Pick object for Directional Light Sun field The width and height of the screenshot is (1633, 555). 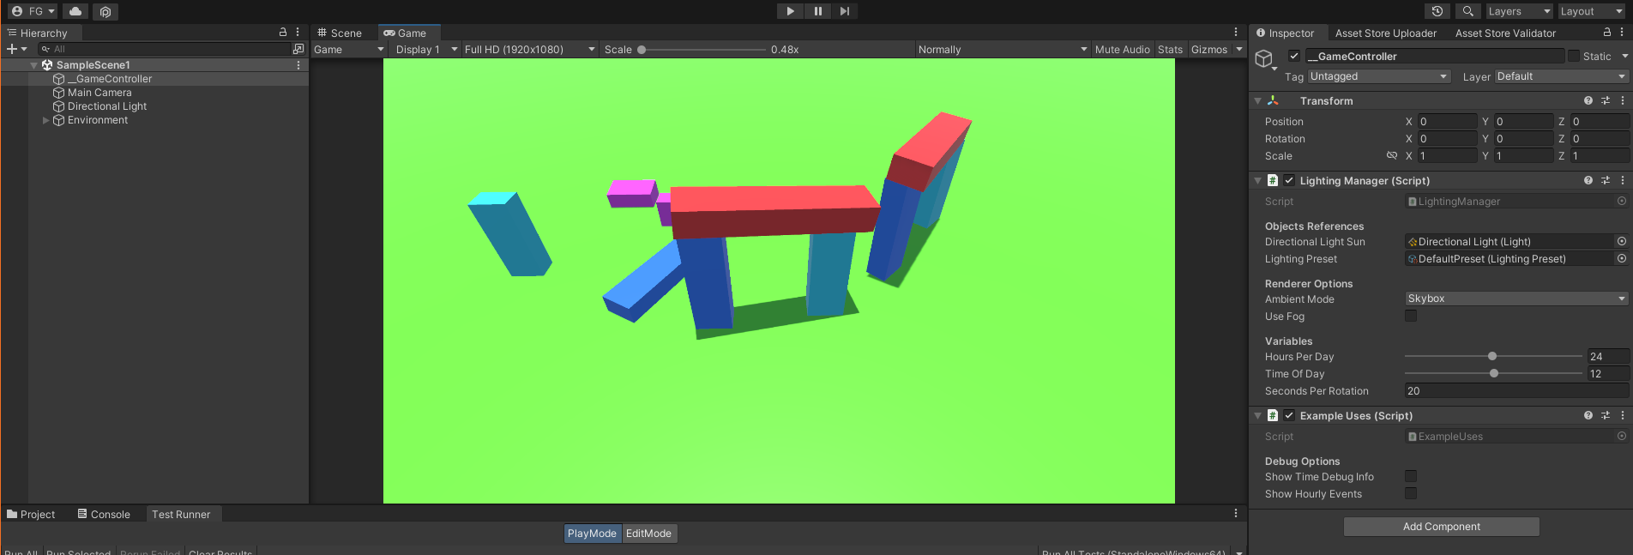coord(1622,241)
